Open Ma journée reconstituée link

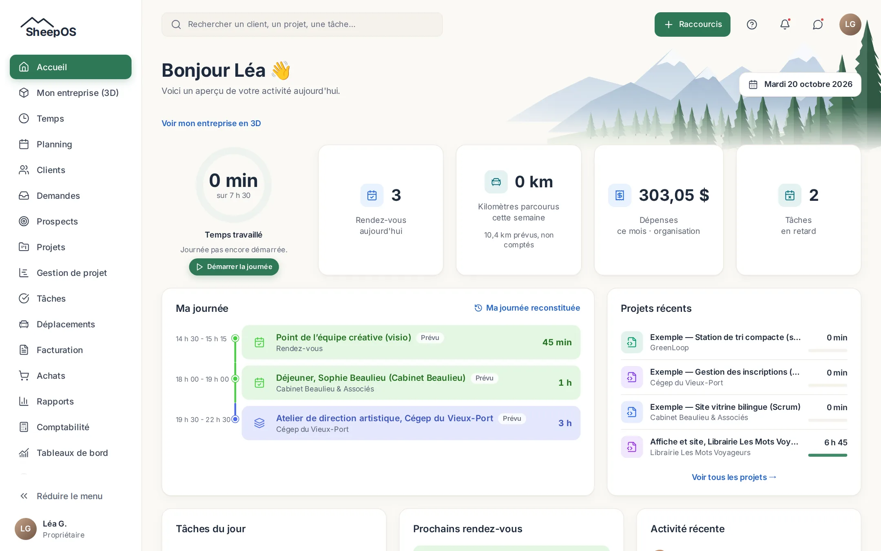coord(527,308)
